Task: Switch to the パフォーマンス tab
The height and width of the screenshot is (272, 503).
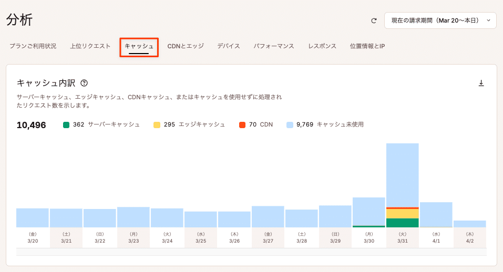Action: click(274, 46)
